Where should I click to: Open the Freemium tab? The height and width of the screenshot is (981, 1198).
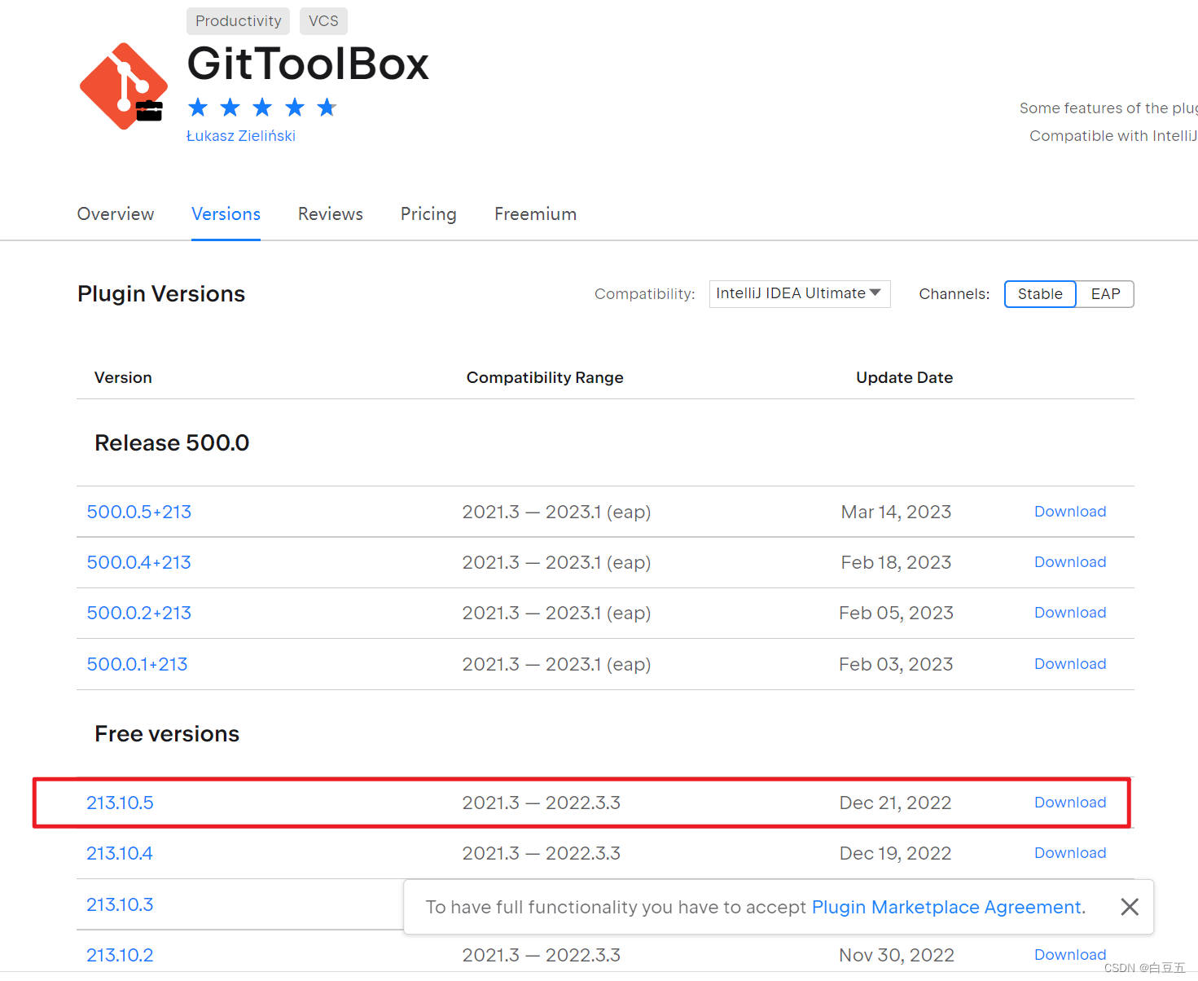535,214
